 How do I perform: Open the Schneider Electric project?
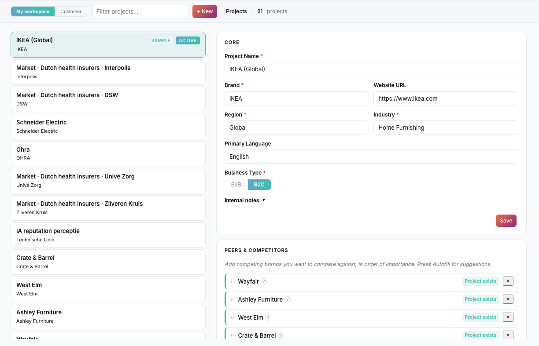tap(108, 127)
